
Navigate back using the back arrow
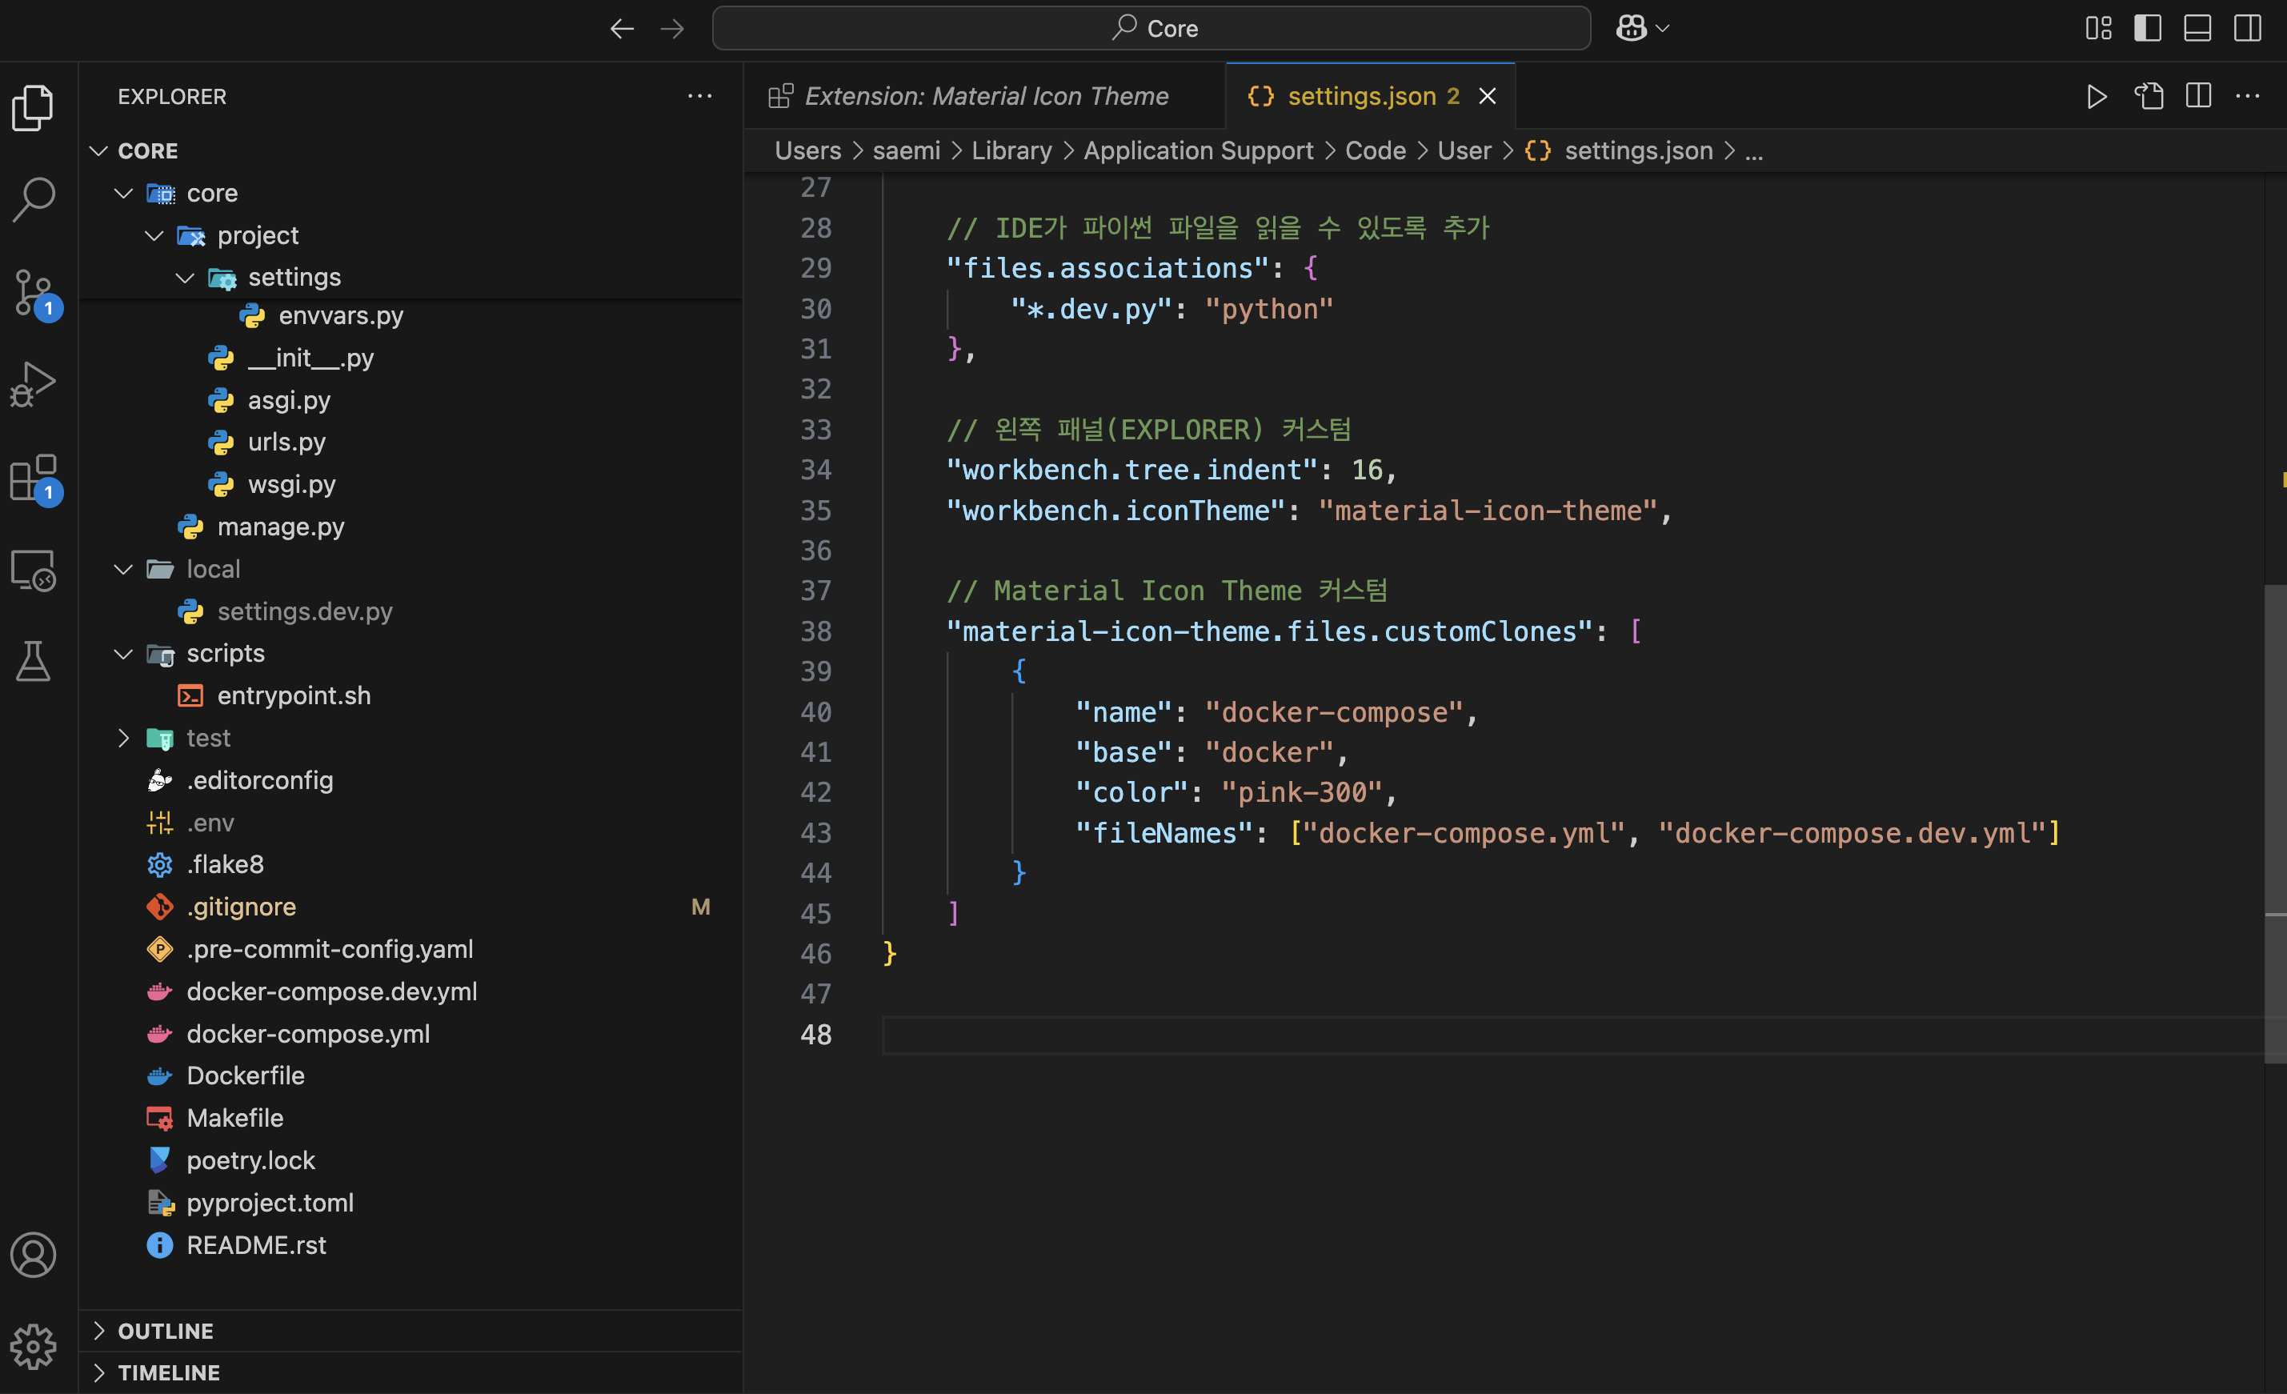pos(622,28)
